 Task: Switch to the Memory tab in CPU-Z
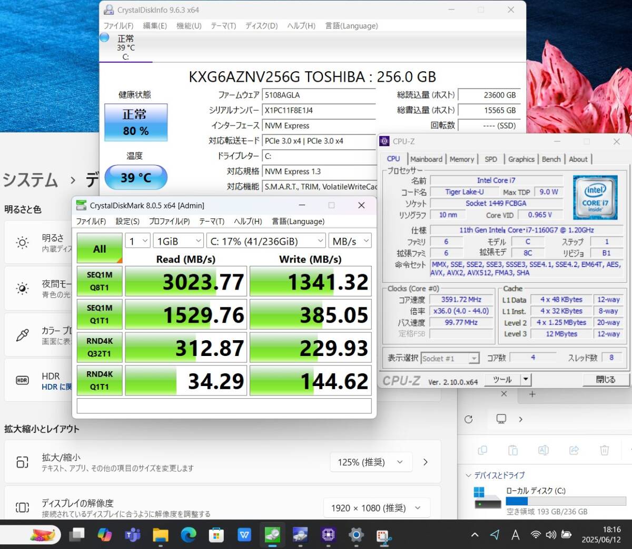tap(461, 159)
